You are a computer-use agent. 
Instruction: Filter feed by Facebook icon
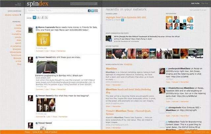point(43,17)
